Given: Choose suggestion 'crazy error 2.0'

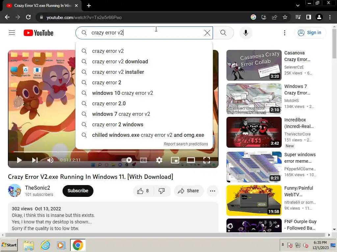Looking at the screenshot, I should click(144, 103).
